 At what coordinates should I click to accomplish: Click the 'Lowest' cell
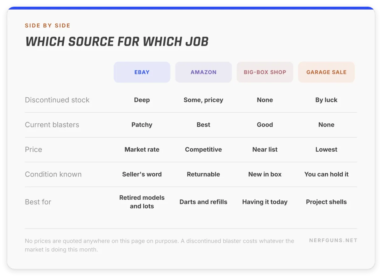326,149
